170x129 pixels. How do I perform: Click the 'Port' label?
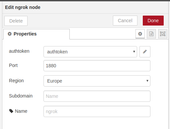[13, 65]
